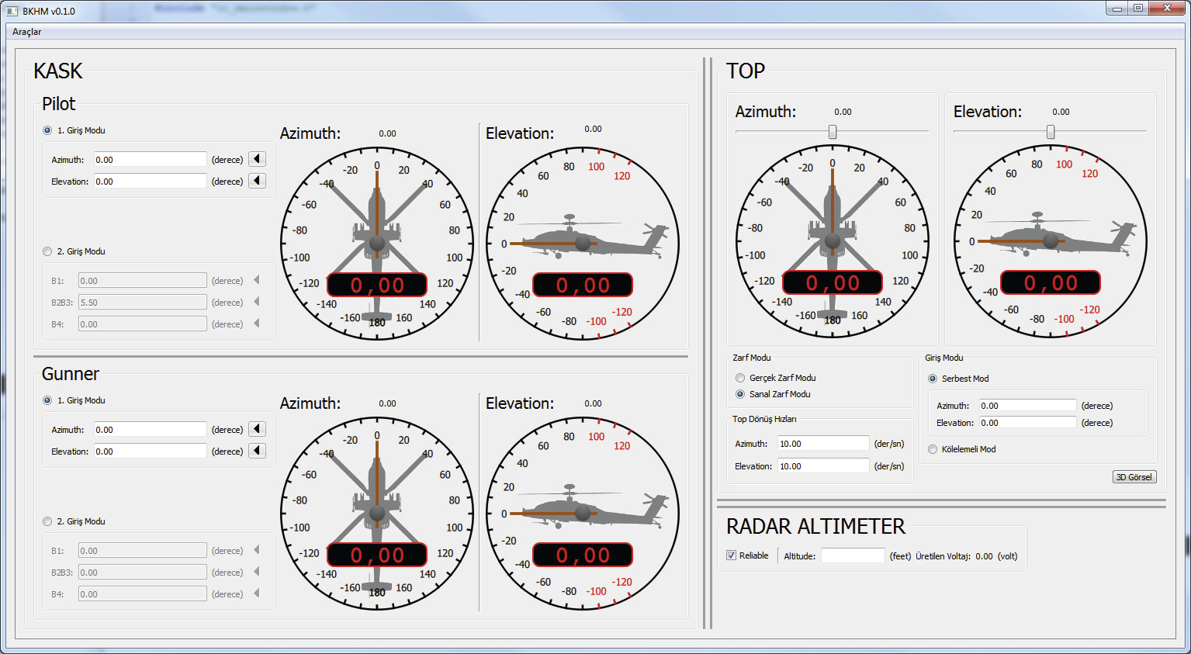Image resolution: width=1191 pixels, height=654 pixels.
Task: Click Gunner Elevation helicopter dial gauge
Action: coord(583,513)
